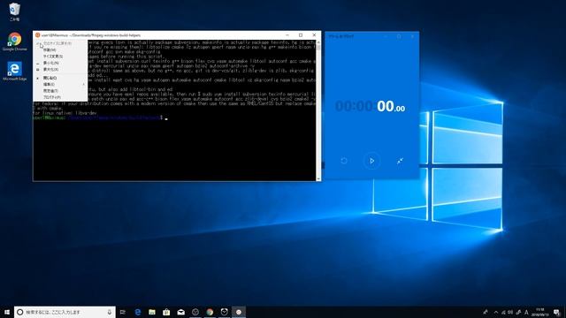Open Microsoft Edge desktop shortcut
The width and height of the screenshot is (566, 318).
pyautogui.click(x=14, y=71)
